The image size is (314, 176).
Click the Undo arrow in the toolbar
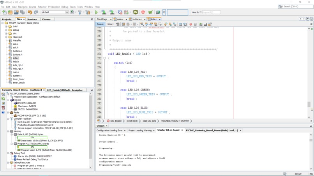coord(30,12)
